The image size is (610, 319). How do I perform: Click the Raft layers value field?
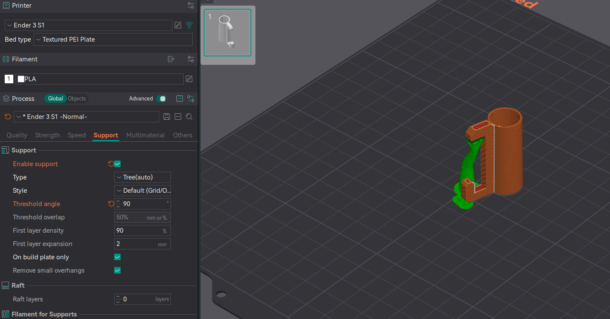click(x=143, y=299)
